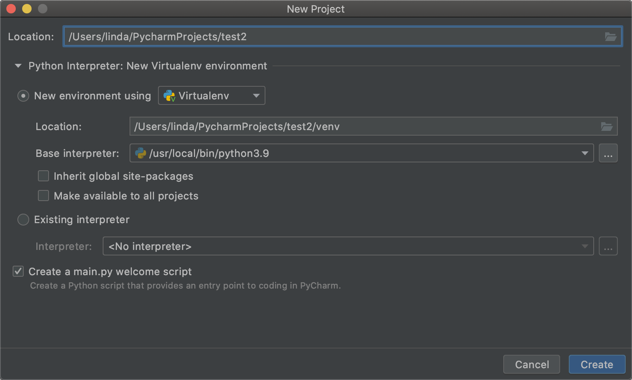Image resolution: width=632 pixels, height=380 pixels.
Task: Open the No interpreter dropdown
Action: click(x=348, y=246)
